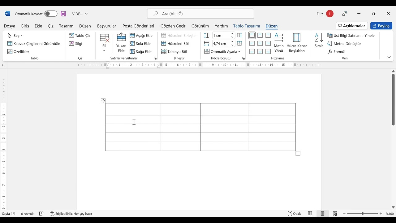396x223 pixels.
Task: Click Metne Dönüştür
Action: pyautogui.click(x=344, y=44)
